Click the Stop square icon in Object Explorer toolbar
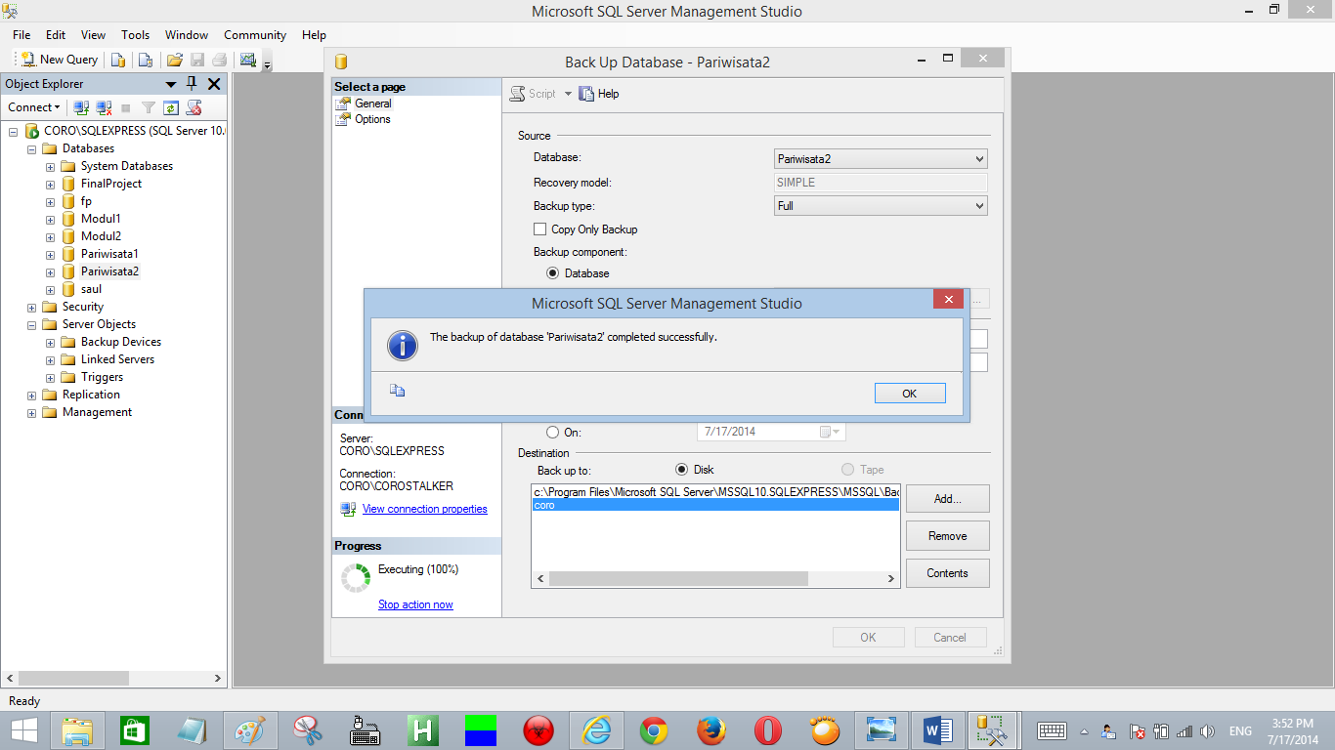This screenshot has height=750, width=1335. click(126, 107)
